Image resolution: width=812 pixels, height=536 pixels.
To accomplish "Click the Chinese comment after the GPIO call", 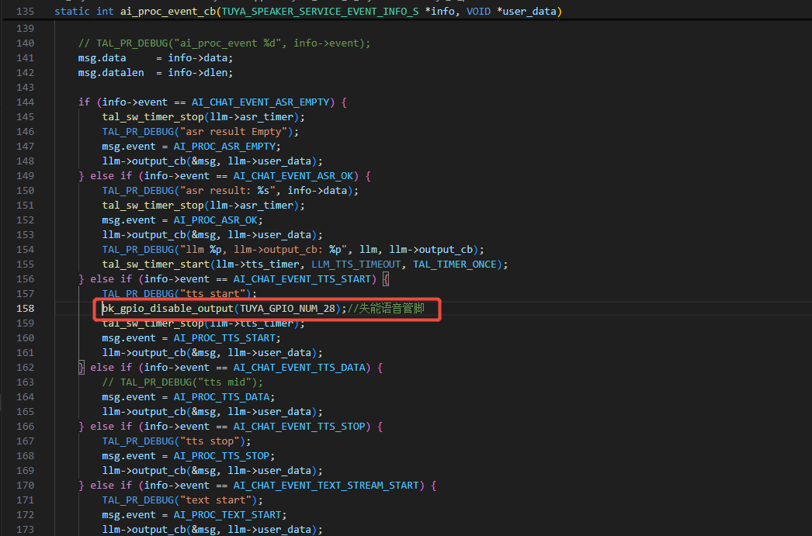I will coord(391,309).
